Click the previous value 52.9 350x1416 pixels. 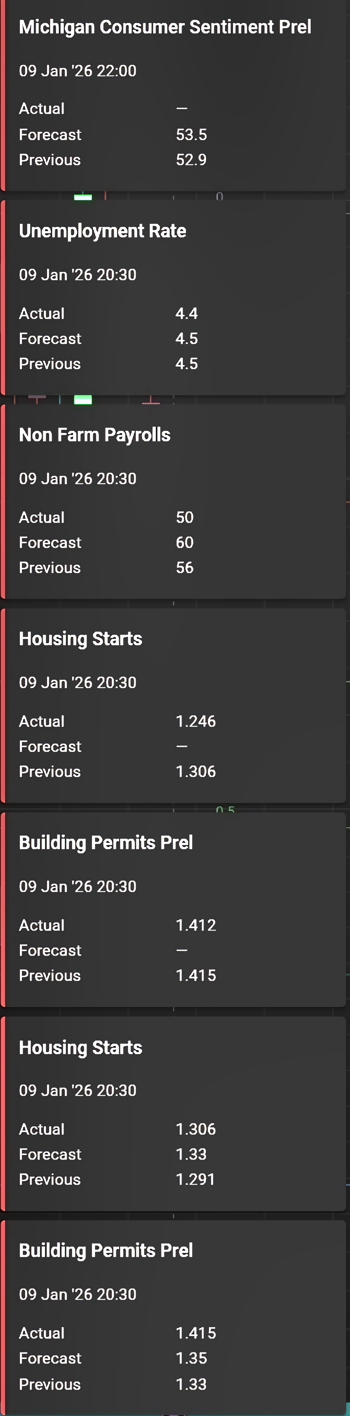click(x=191, y=160)
